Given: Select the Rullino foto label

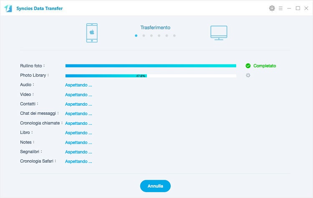Looking at the screenshot, I should coord(33,66).
